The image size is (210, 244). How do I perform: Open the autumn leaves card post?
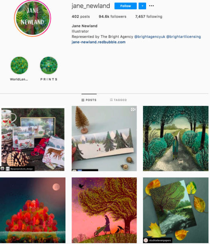tap(176, 210)
